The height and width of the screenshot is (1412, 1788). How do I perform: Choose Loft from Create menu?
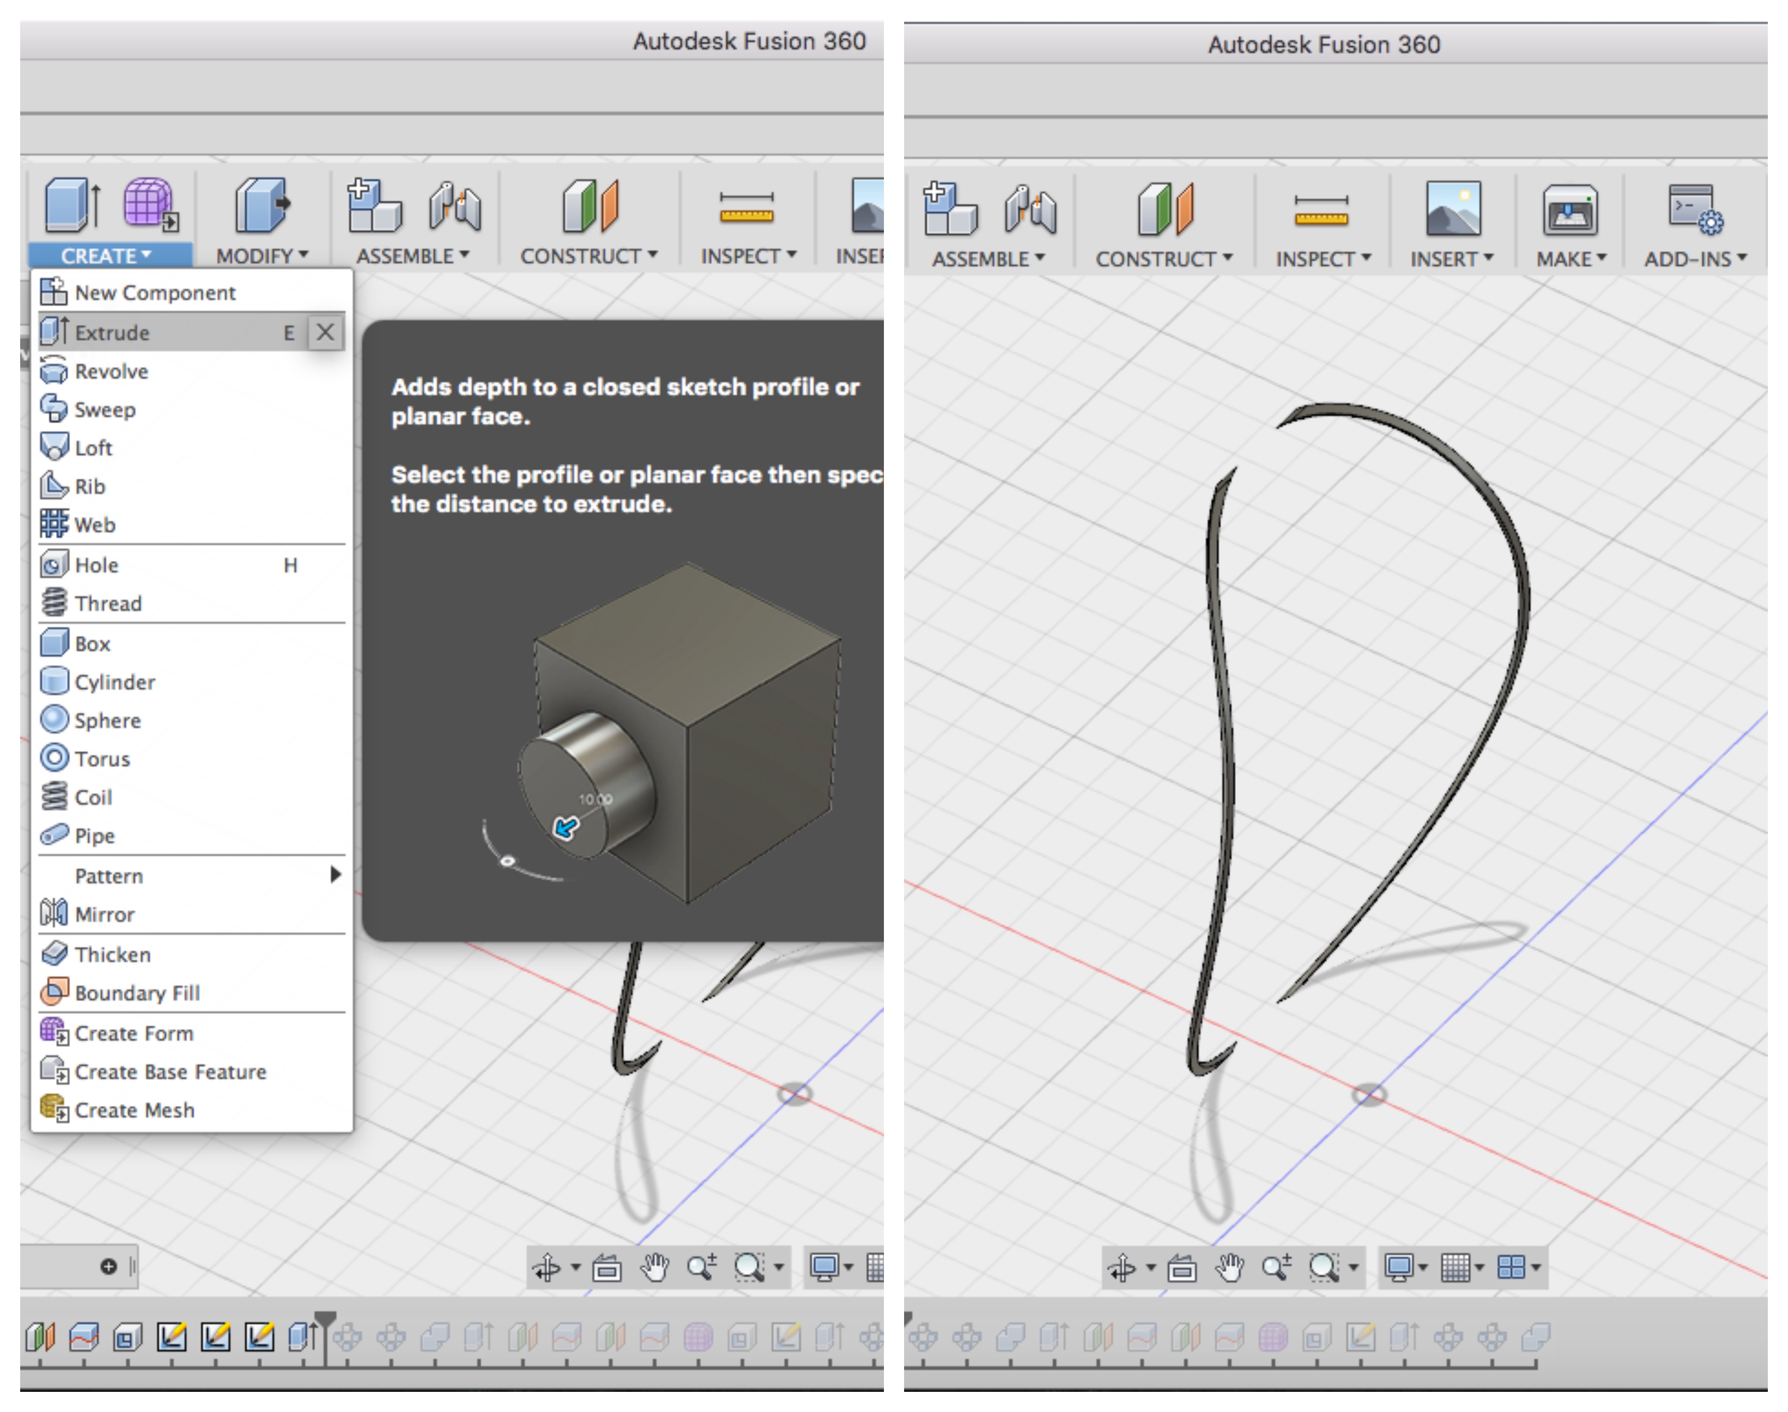192,448
